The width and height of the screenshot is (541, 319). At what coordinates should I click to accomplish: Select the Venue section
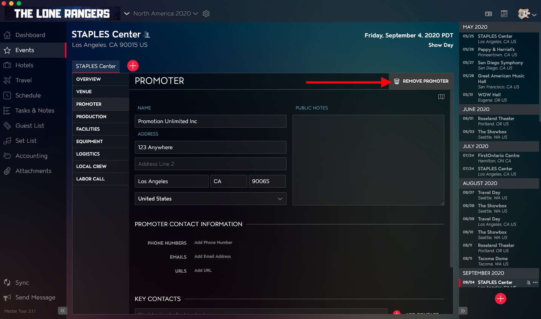click(100, 92)
